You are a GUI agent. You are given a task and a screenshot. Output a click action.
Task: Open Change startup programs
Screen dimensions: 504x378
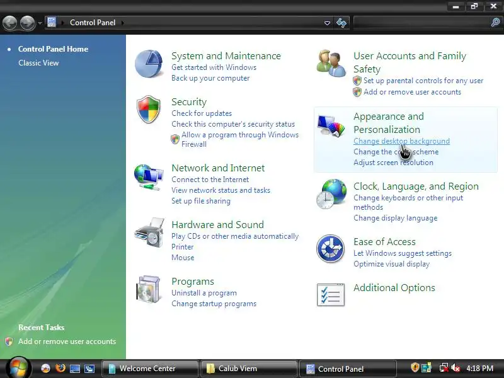tap(214, 304)
